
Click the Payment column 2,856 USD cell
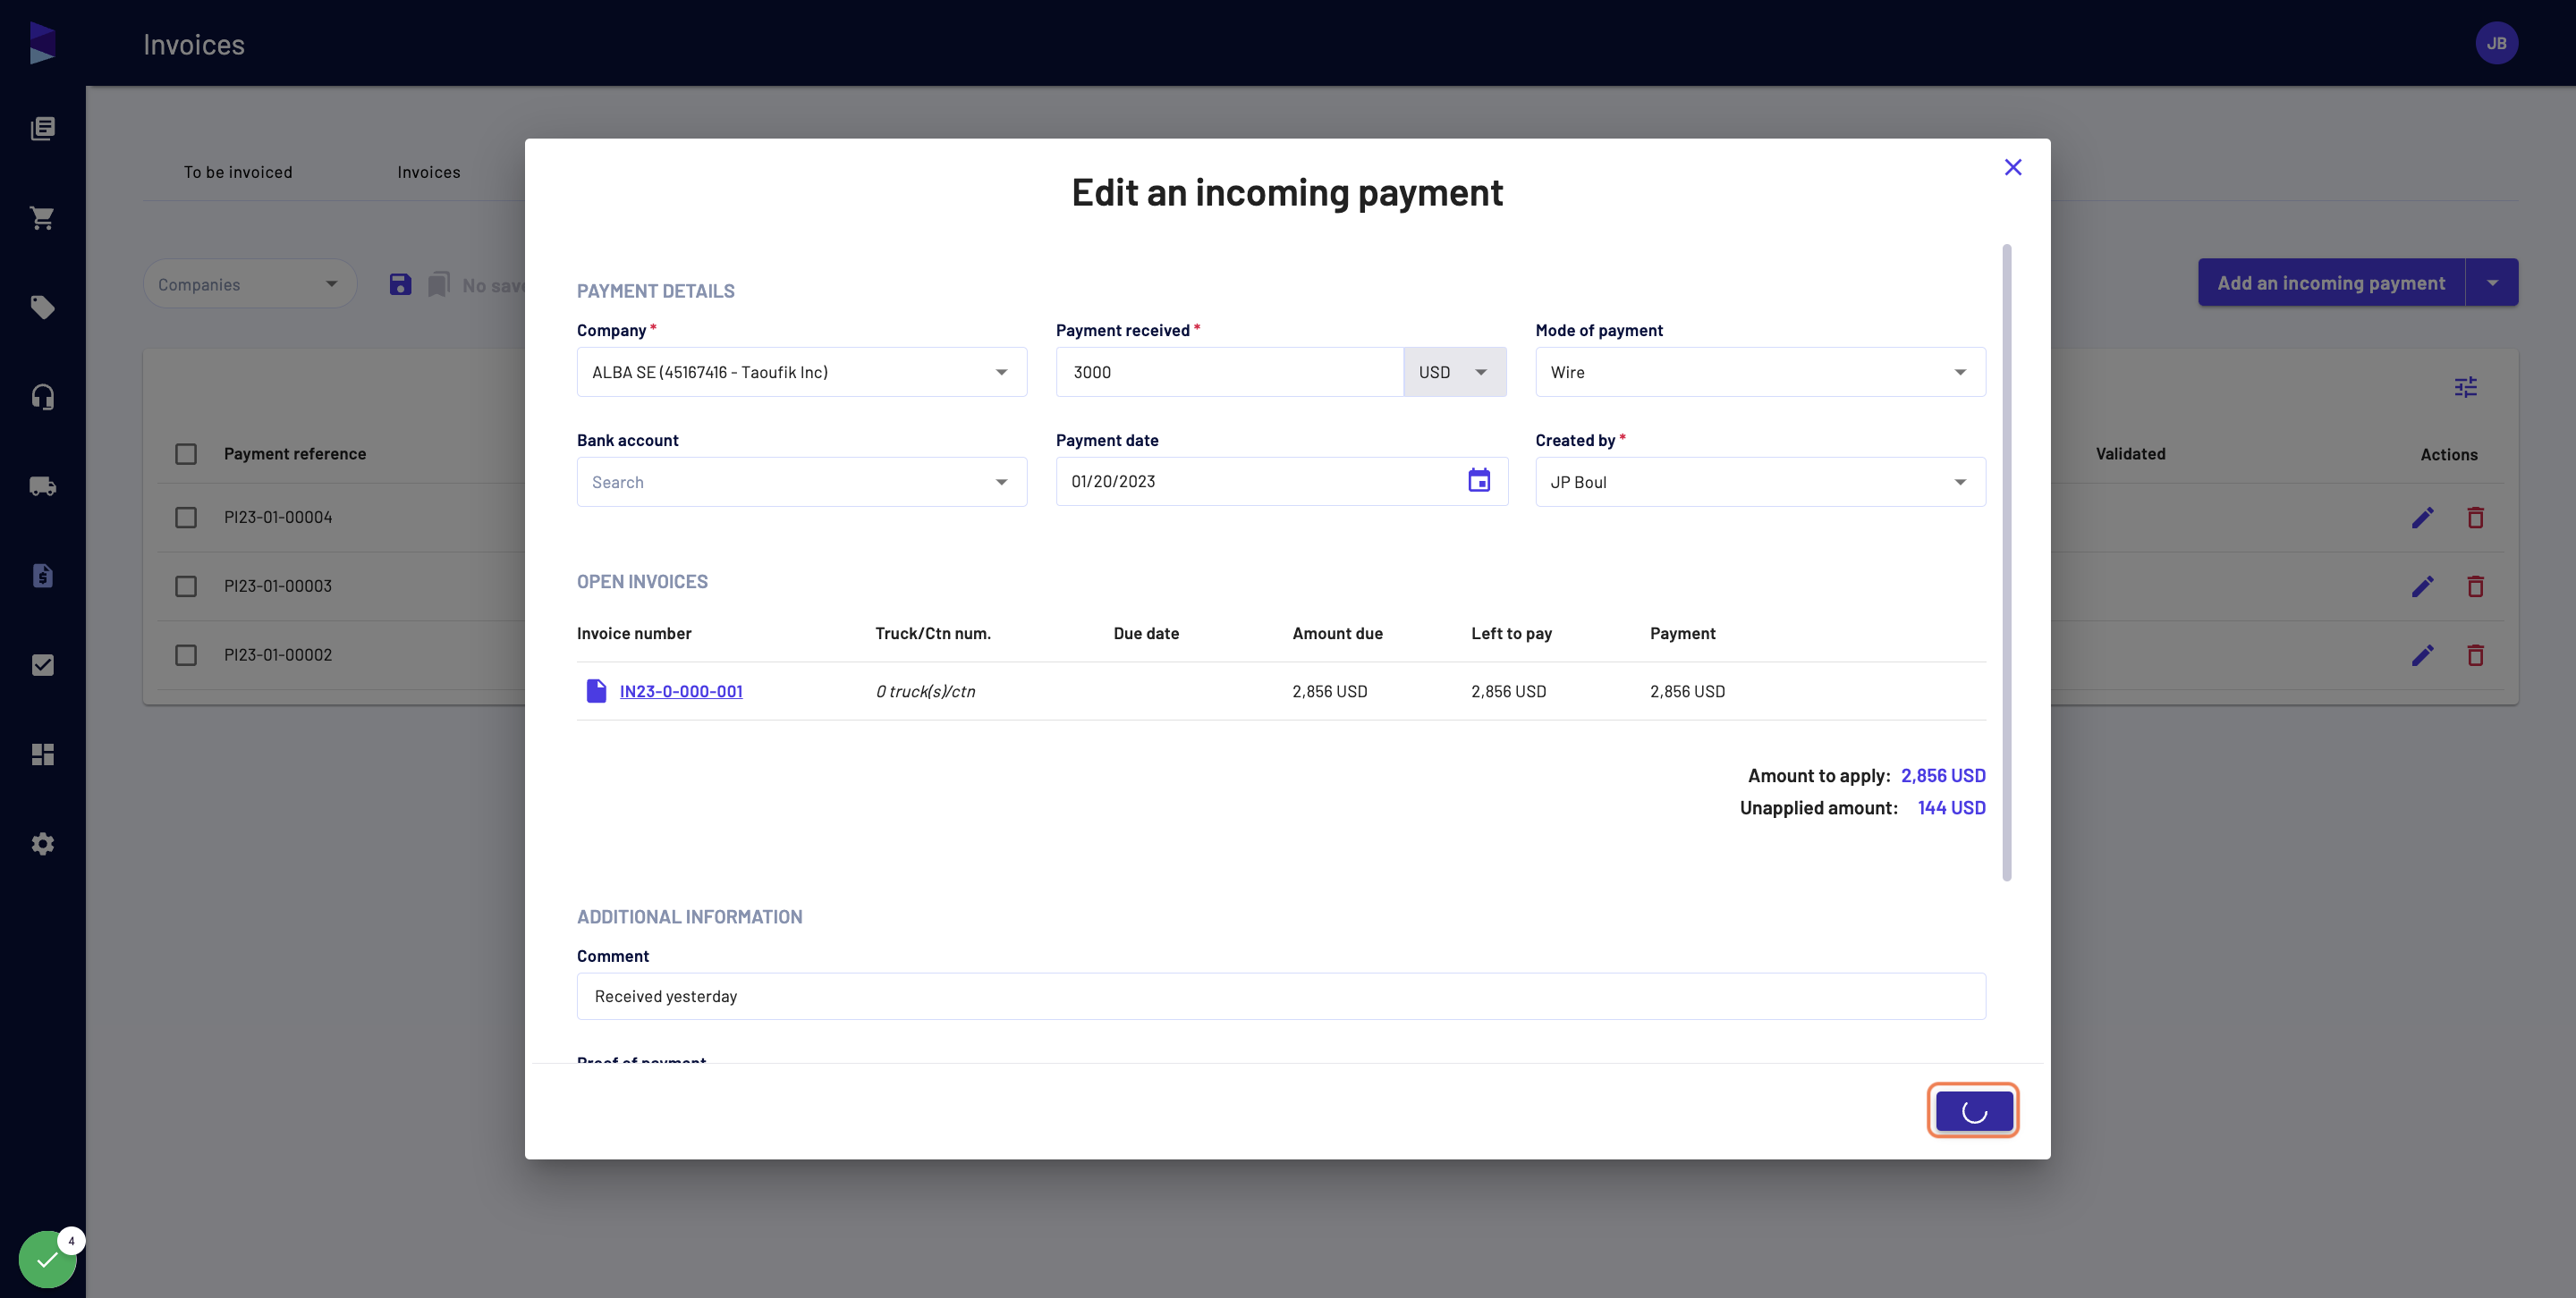point(1687,692)
